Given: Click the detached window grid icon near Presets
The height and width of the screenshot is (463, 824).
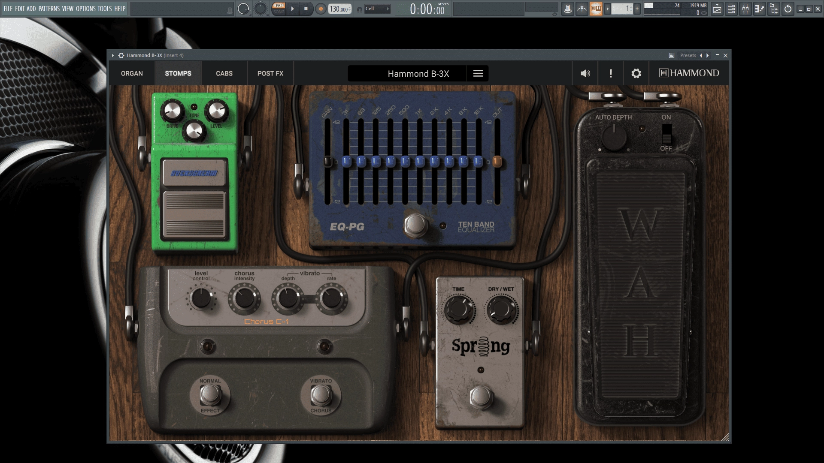Looking at the screenshot, I should [x=672, y=55].
